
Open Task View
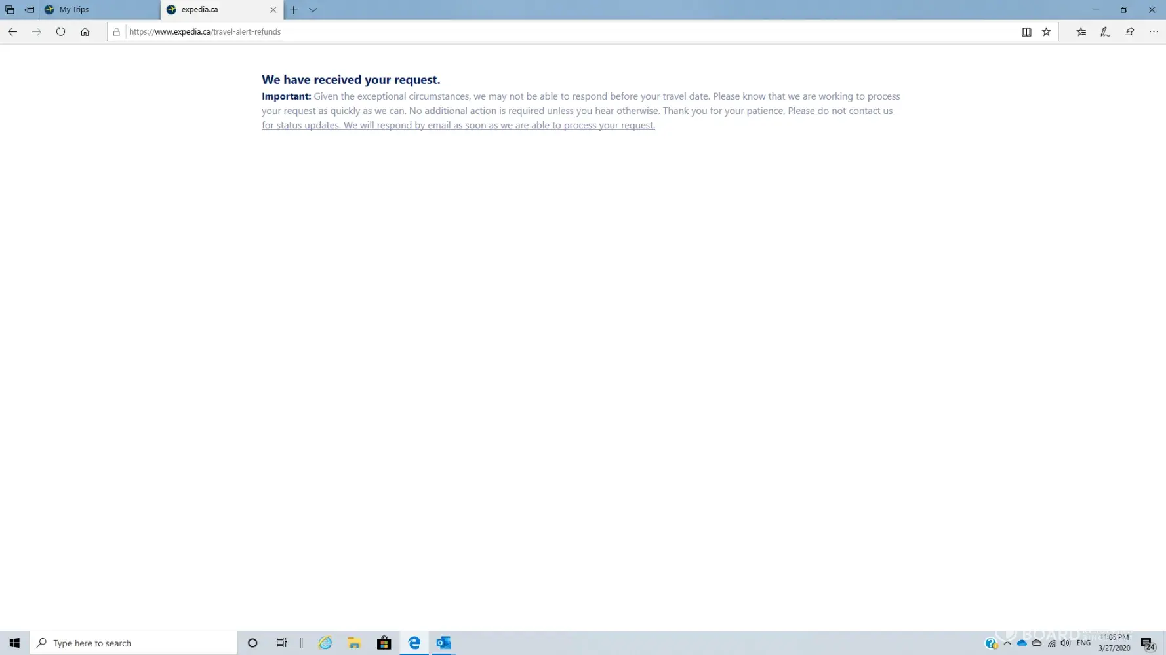[x=281, y=643]
